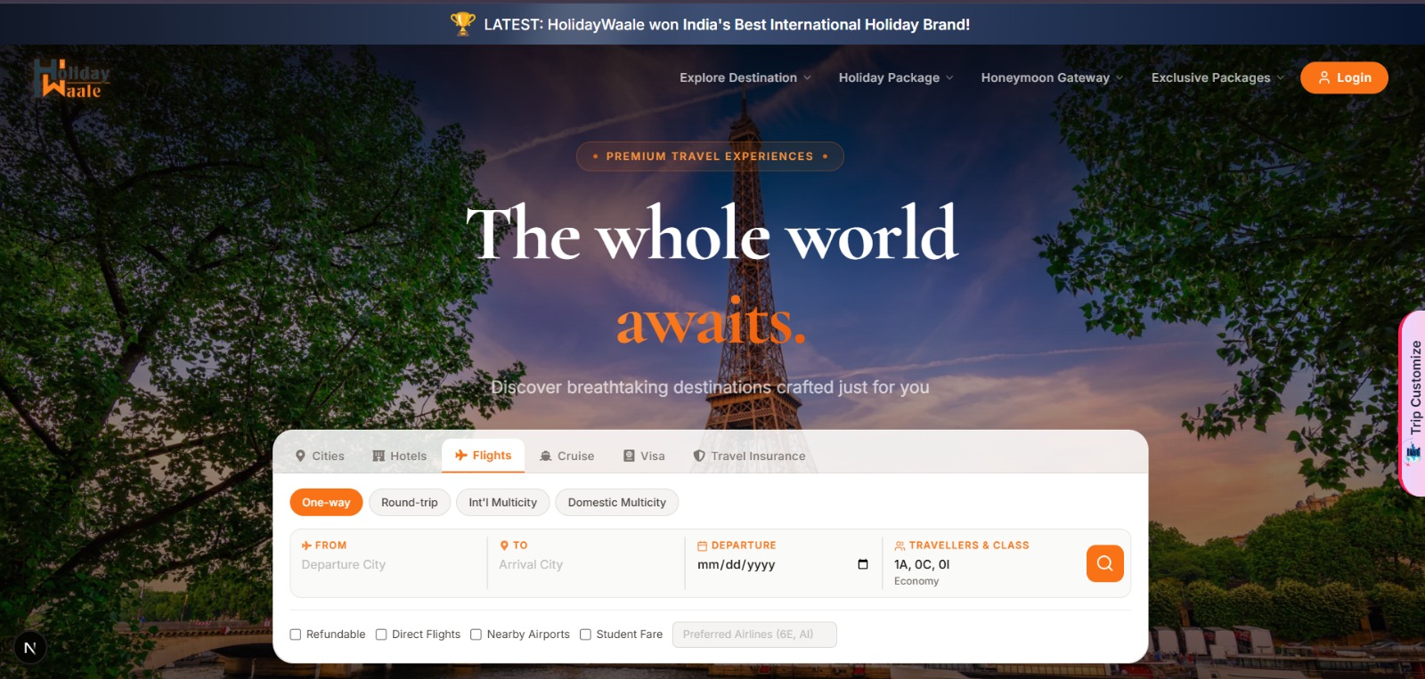Expand the Holiday Package dropdown
This screenshot has height=679, width=1425.
(x=896, y=77)
